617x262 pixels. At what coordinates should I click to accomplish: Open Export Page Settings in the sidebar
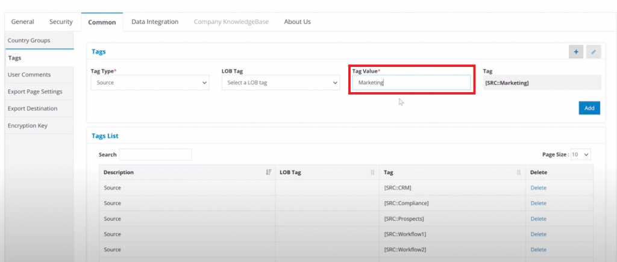(x=35, y=92)
